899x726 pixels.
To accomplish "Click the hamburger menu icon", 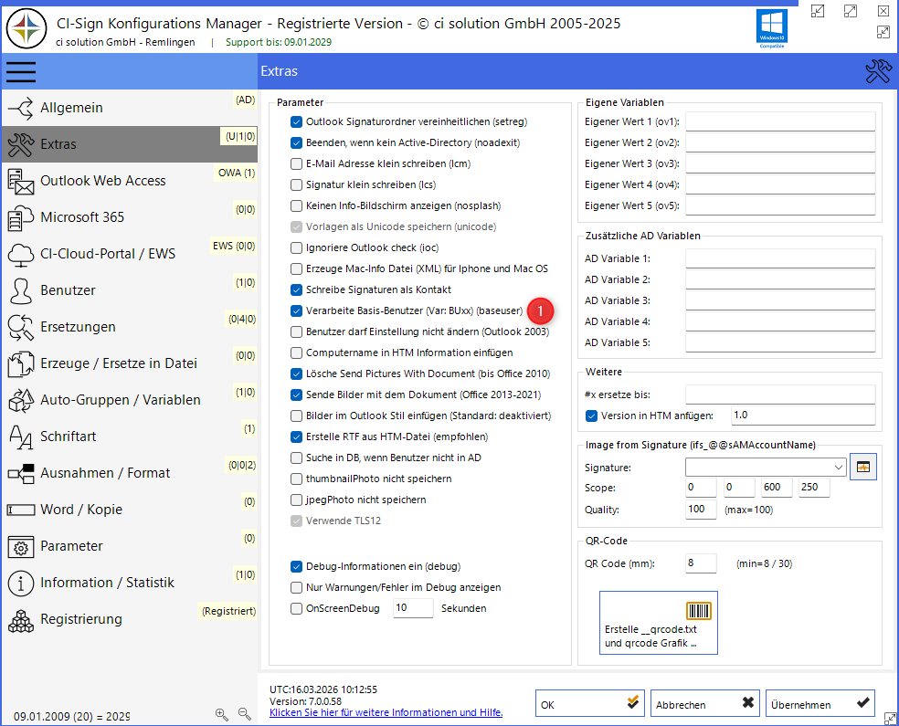I will (20, 71).
